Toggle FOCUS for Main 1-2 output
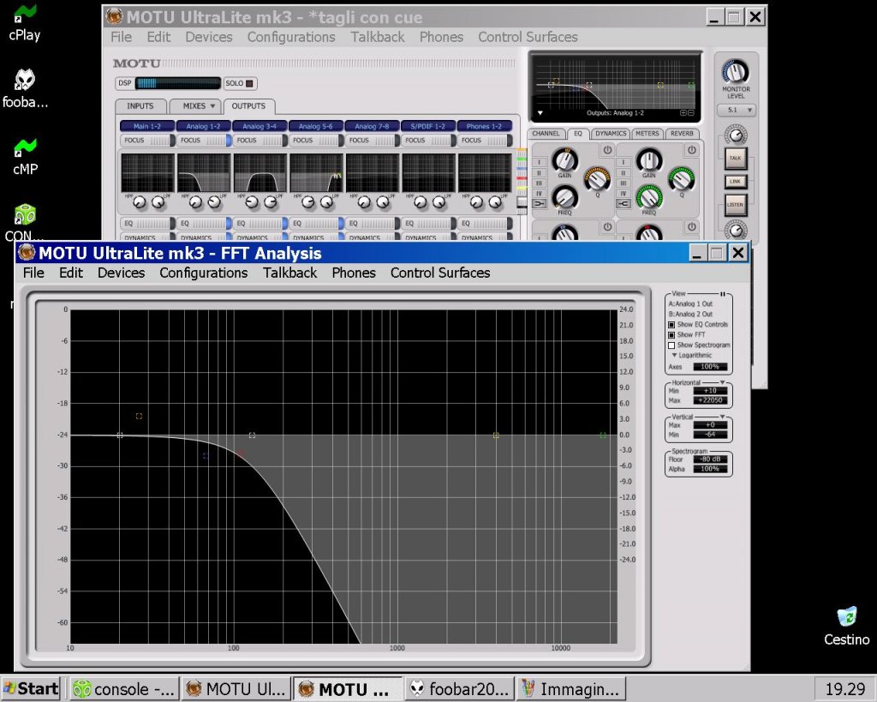 point(147,141)
